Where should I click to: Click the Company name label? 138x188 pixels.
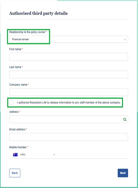click(18, 85)
